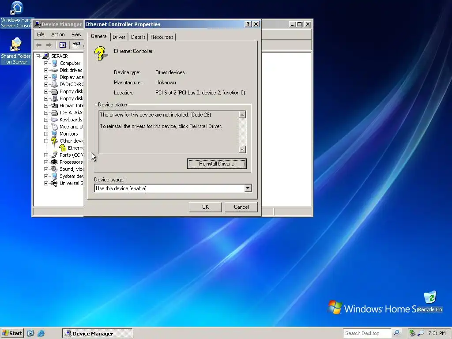Image resolution: width=452 pixels, height=339 pixels.
Task: Select the Display adapters icon
Action: (x=54, y=77)
